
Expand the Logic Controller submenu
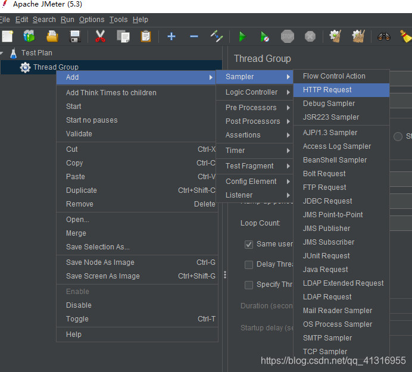click(254, 92)
